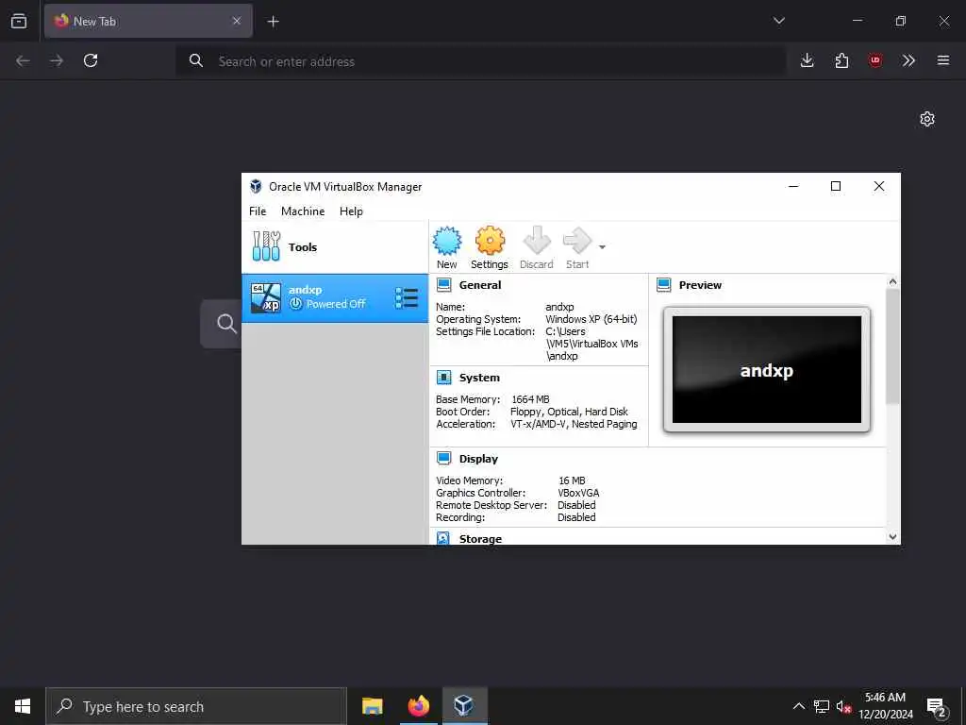Viewport: 966px width, 725px height.
Task: Switch to Firefox from the taskbar
Action: tap(418, 706)
